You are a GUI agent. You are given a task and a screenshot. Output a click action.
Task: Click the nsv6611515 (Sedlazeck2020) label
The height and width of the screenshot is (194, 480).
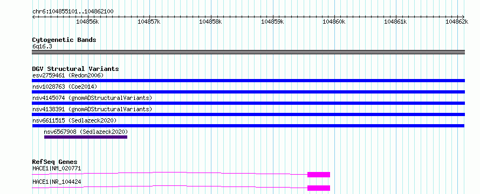[x=74, y=120]
